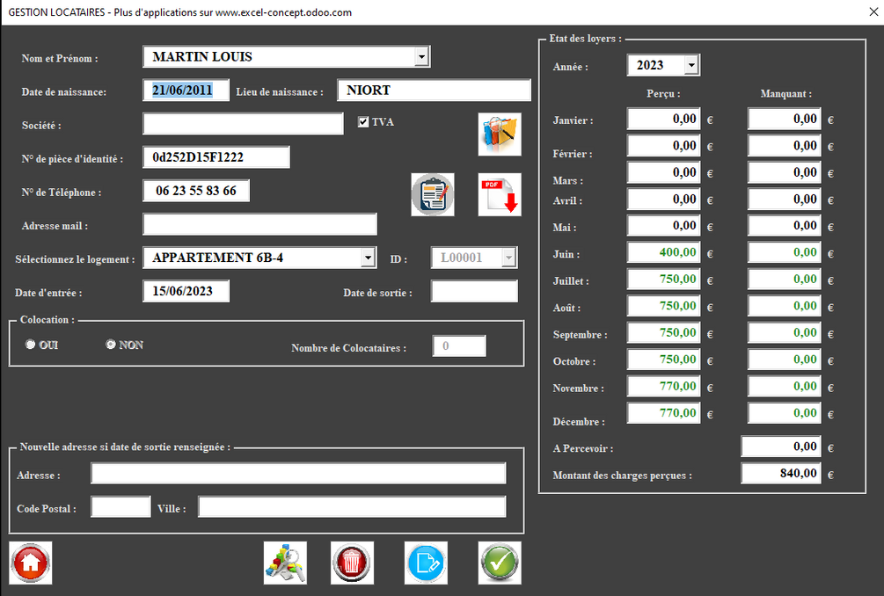Click the Montant des charges perçues field

pos(781,473)
